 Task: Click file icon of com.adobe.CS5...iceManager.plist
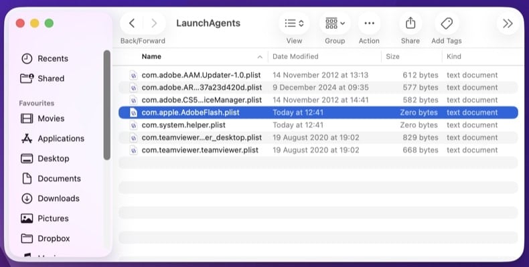point(134,100)
